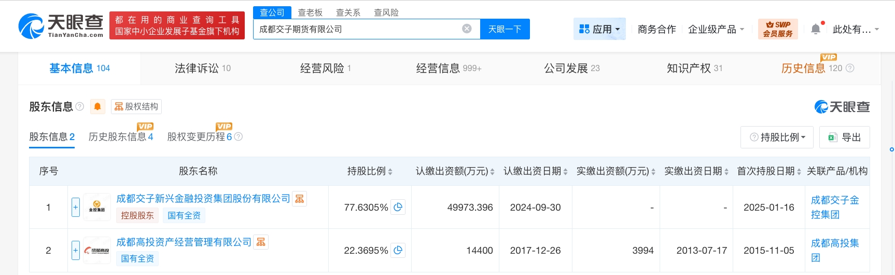This screenshot has height=275, width=895.
Task: Click into the company search input field
Action: 358,29
